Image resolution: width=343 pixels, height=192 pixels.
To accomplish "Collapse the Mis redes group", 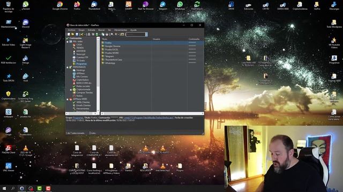I will pos(68,42).
